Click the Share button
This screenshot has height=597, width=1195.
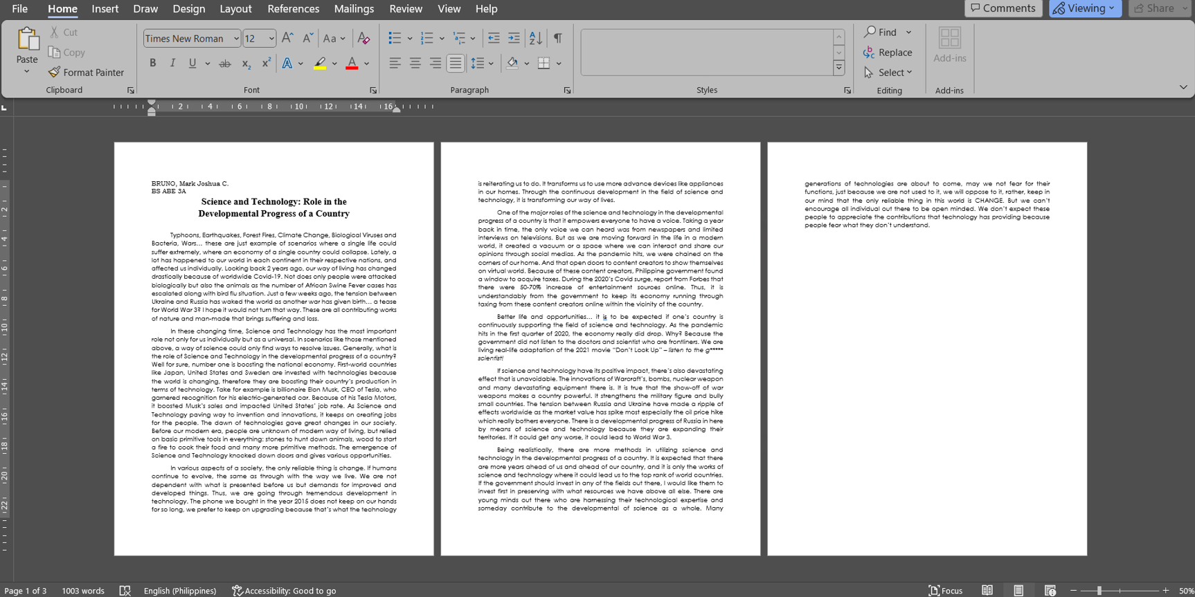click(x=1159, y=8)
